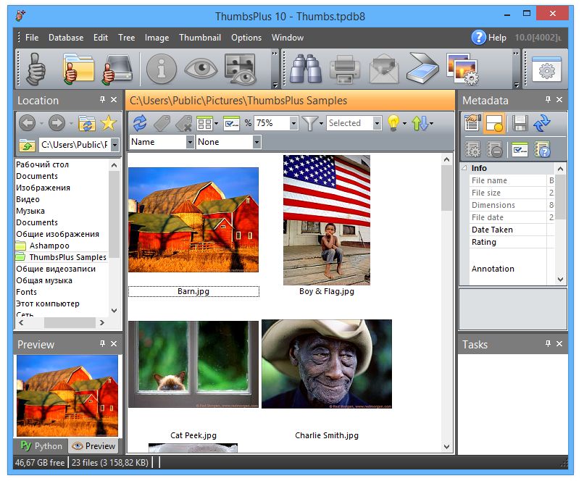Collapse the Info metadata section
This screenshot has height=486, width=584.
tap(464, 168)
